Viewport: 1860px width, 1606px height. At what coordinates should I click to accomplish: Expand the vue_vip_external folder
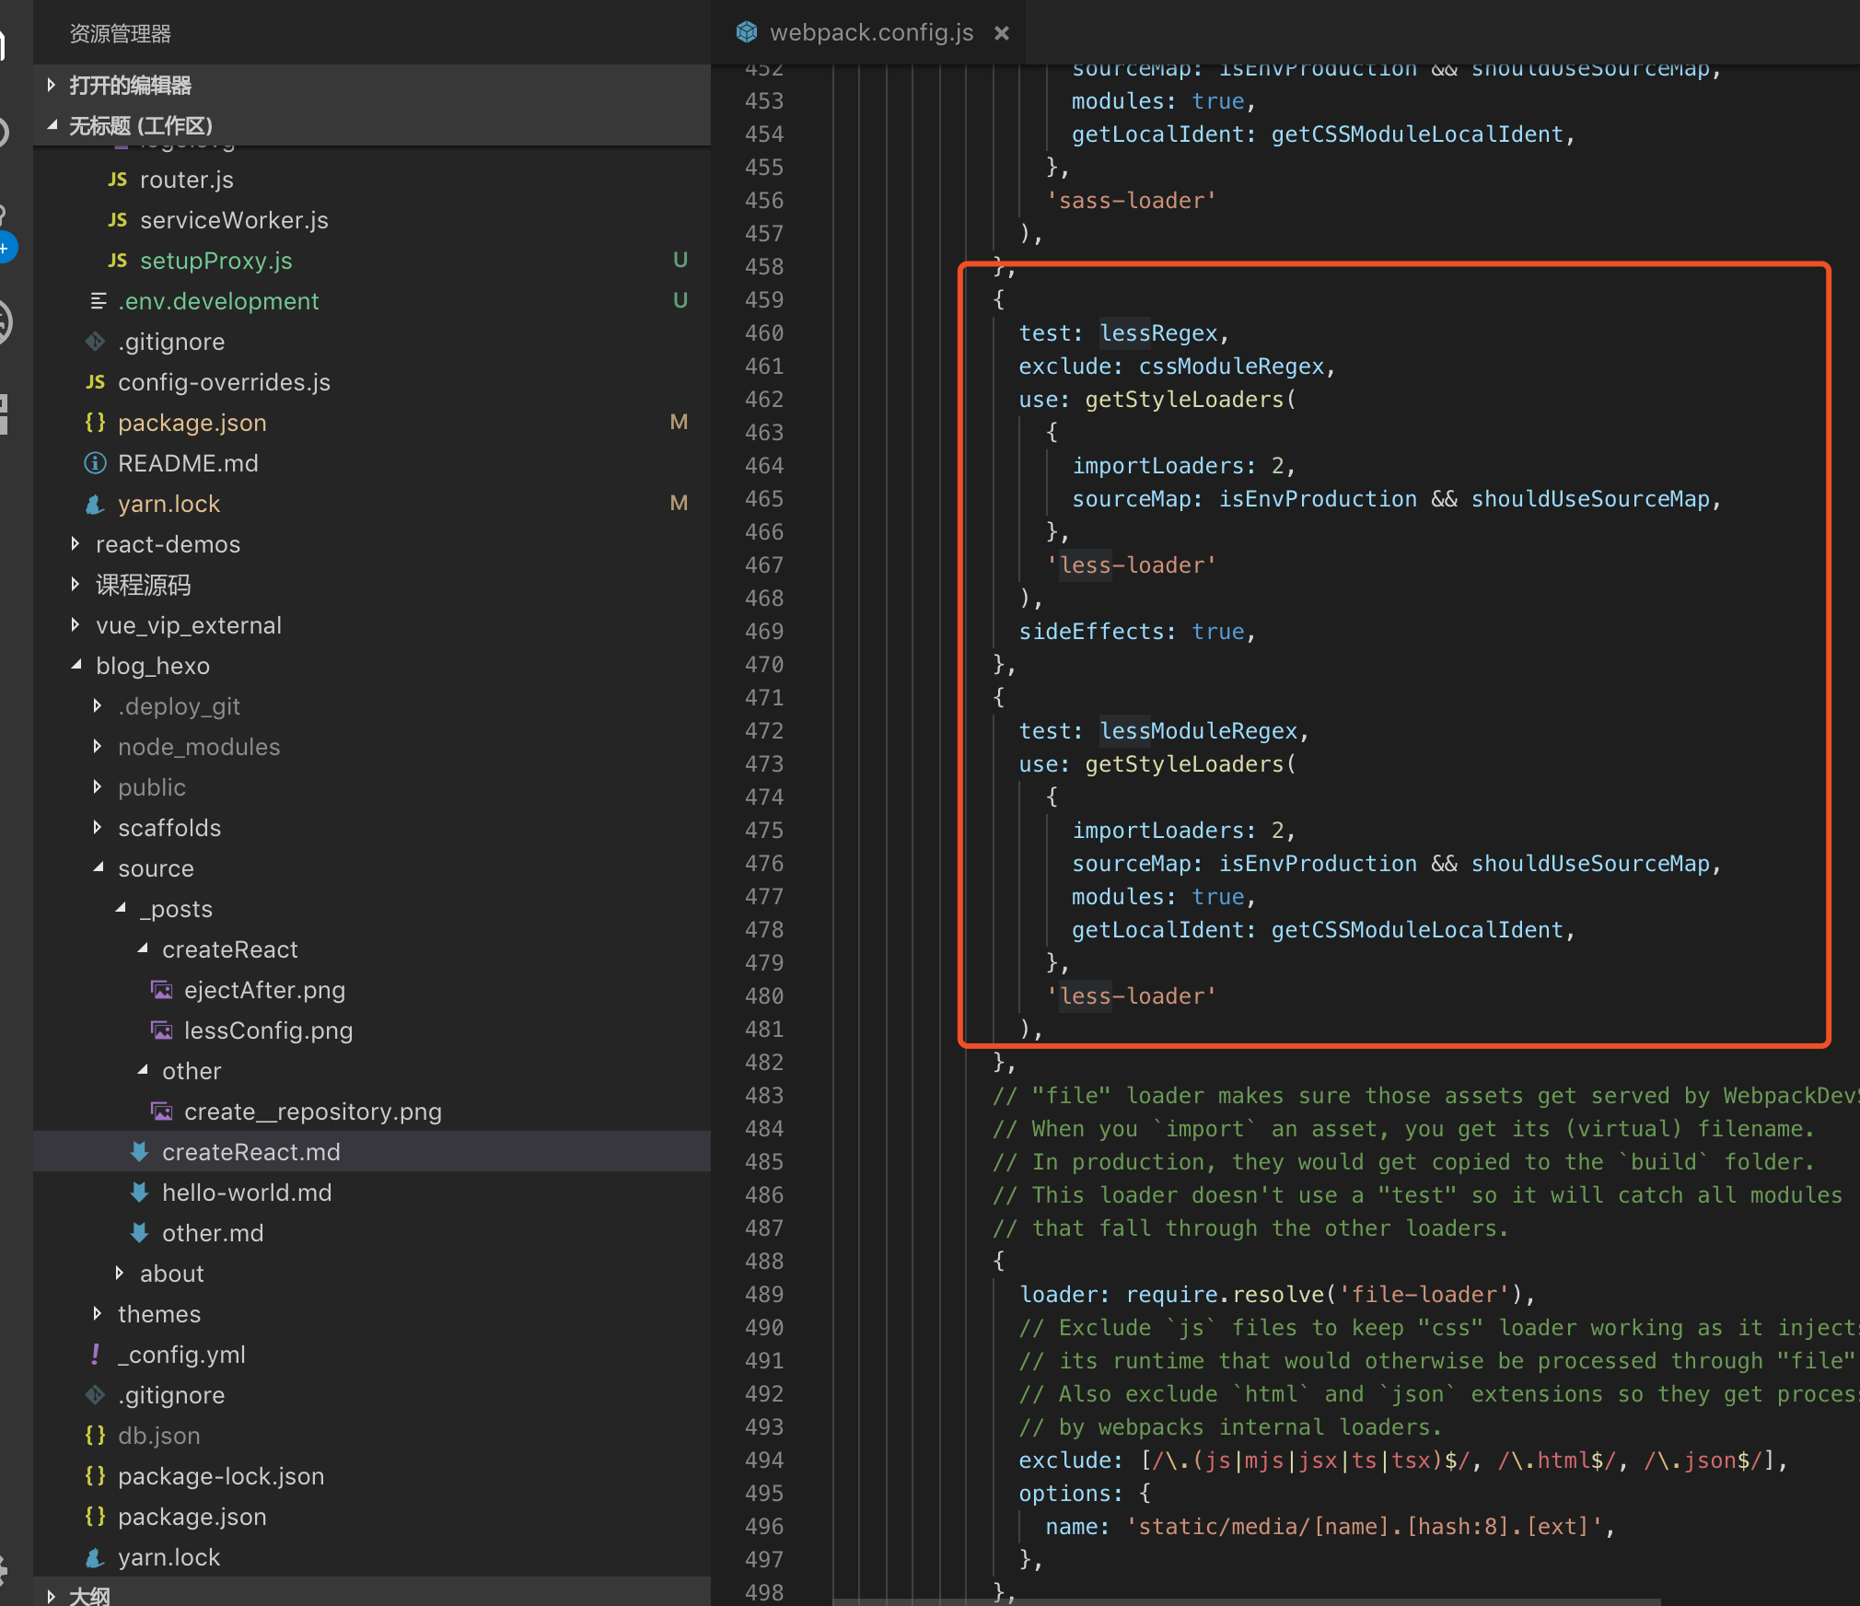click(76, 625)
